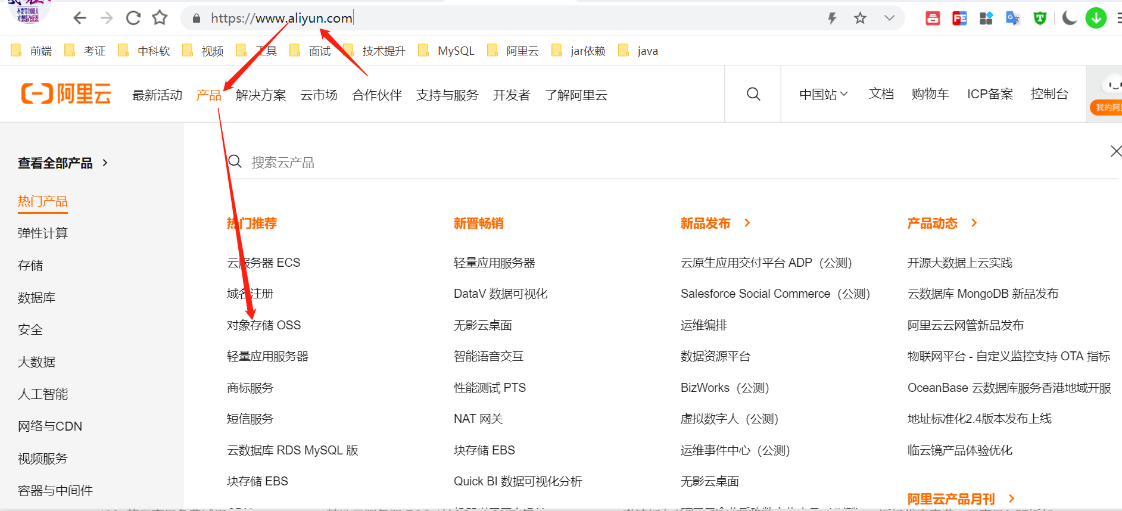This screenshot has width=1122, height=511.
Task: Open the 前端 bookmark folder
Action: point(32,51)
